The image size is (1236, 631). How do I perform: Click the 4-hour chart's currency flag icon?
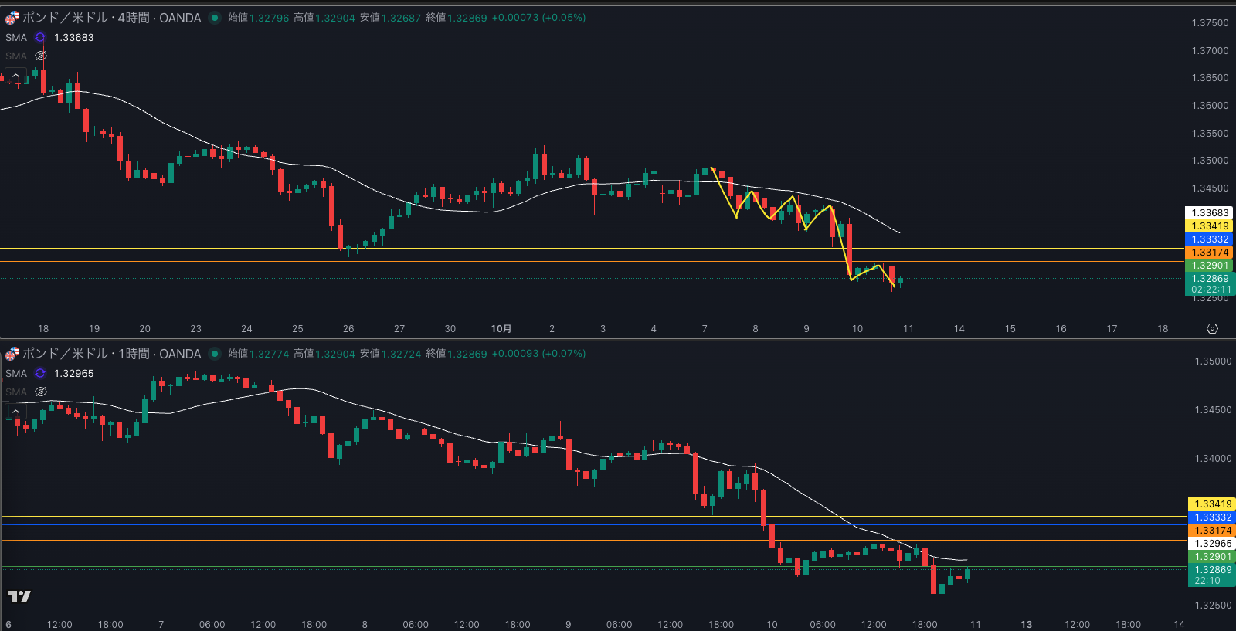tap(12, 18)
